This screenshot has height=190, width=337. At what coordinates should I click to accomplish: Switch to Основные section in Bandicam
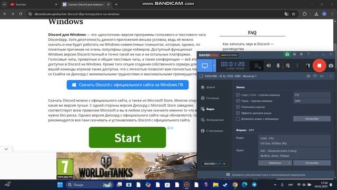coord(210,98)
